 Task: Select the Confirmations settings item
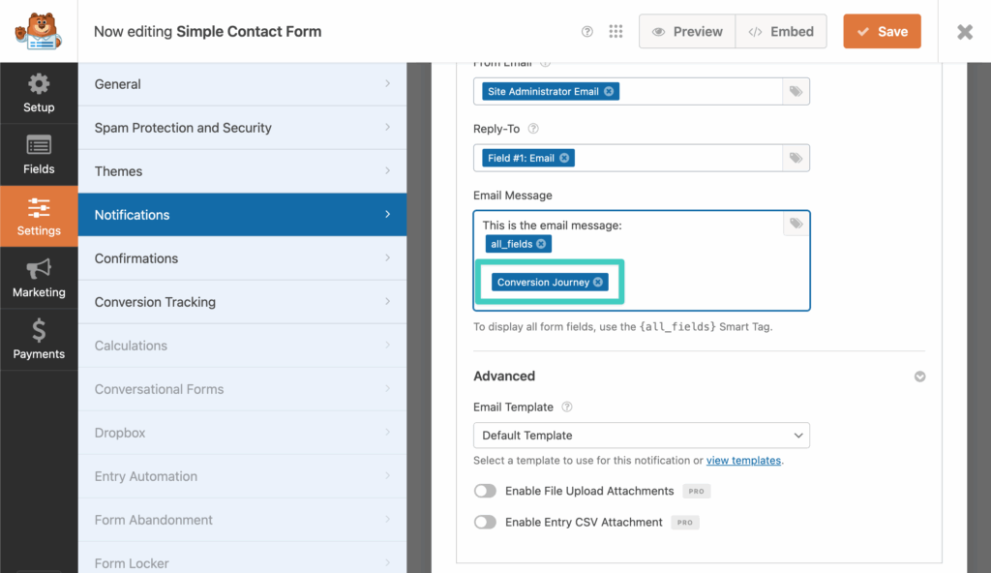(x=242, y=258)
